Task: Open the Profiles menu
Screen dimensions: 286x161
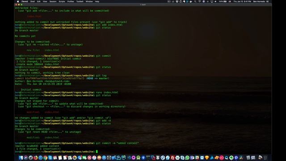Action: click(x=71, y=1)
